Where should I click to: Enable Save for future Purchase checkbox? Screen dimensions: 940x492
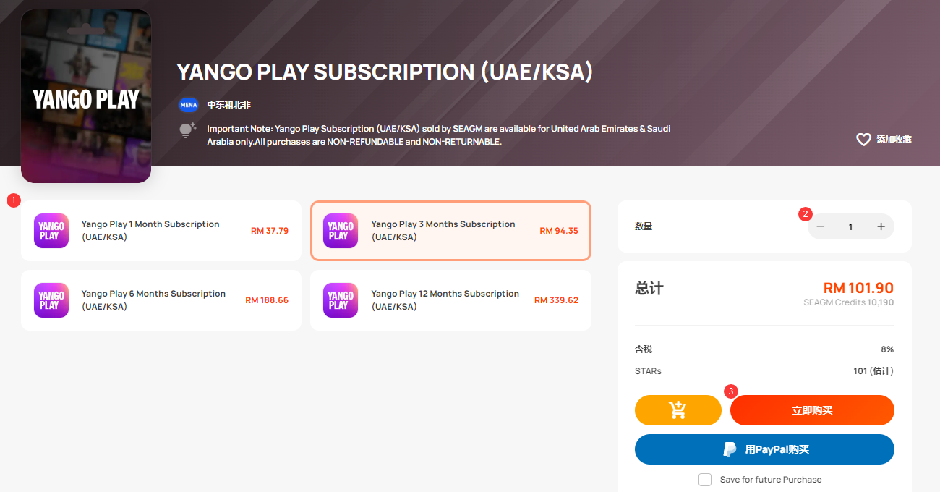[705, 480]
